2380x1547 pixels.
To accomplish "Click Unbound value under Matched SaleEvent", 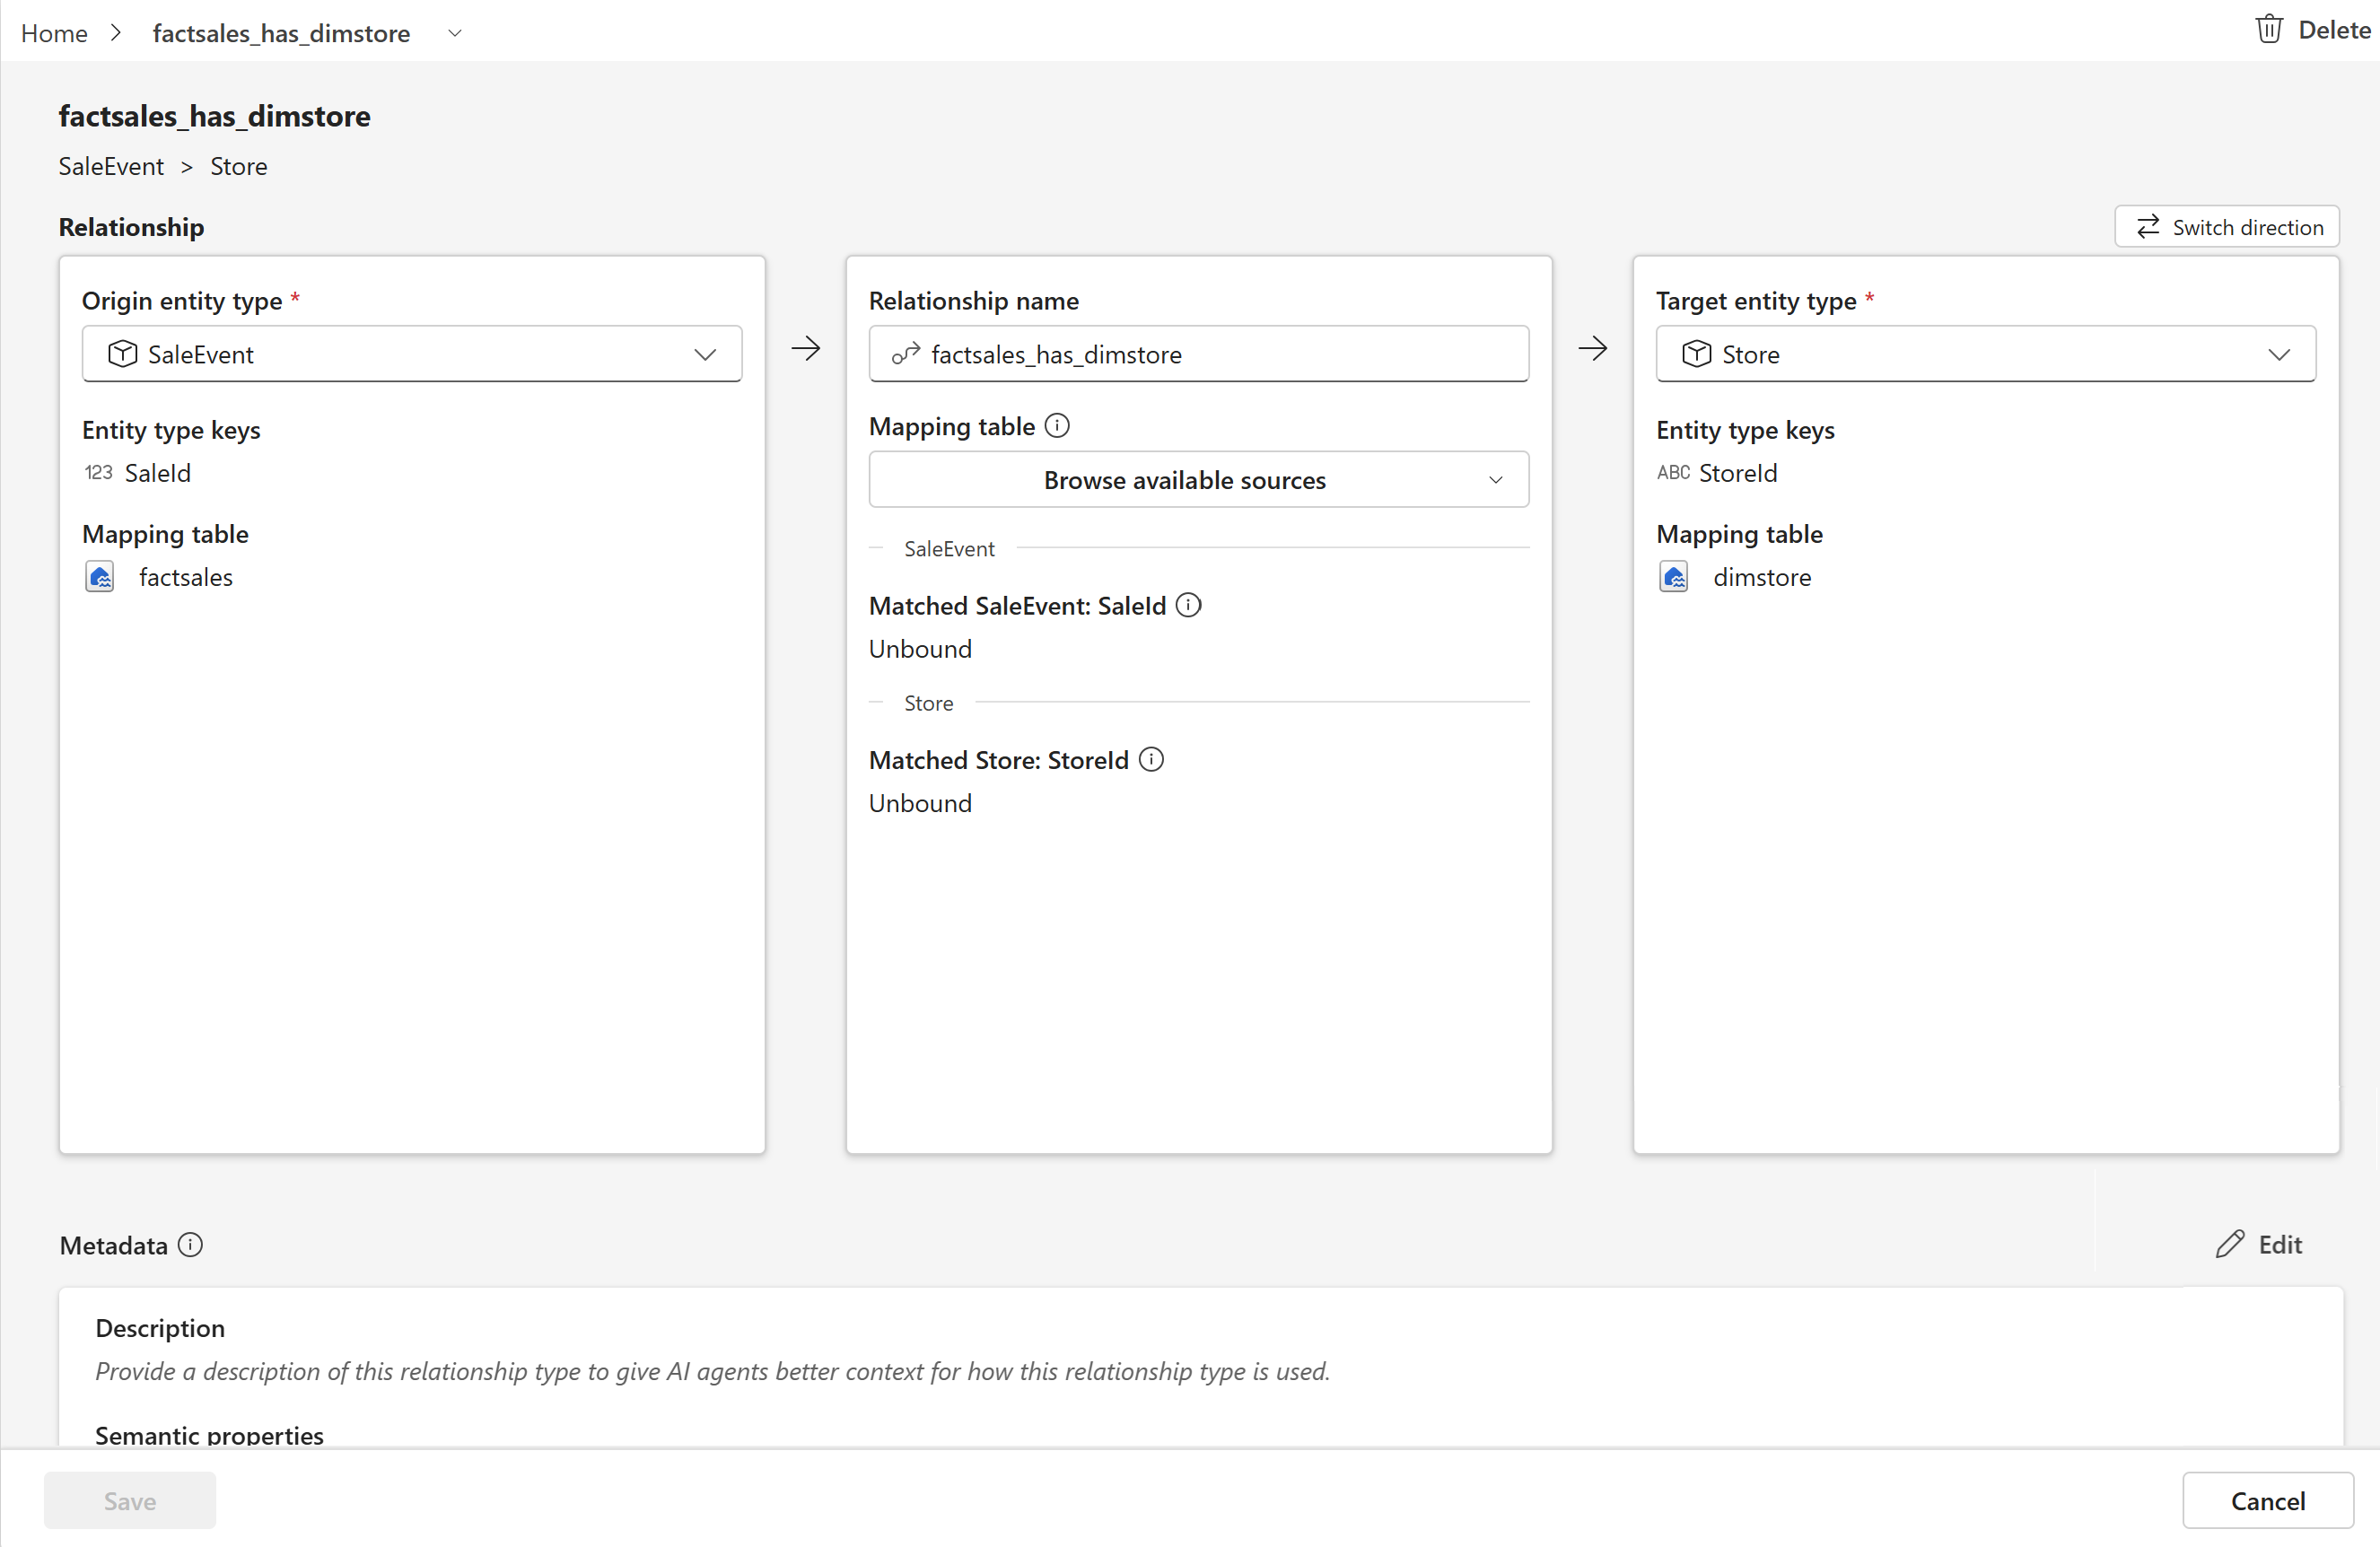I will pos(920,649).
